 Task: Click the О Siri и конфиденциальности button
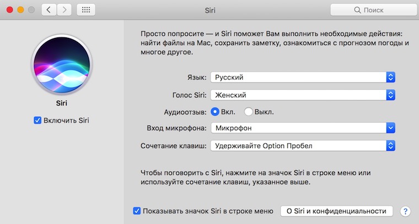337,211
